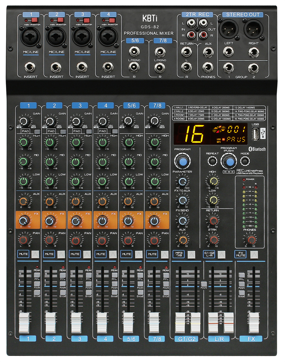
Task: Click the channel 1 fader cap
Action: coord(24,323)
